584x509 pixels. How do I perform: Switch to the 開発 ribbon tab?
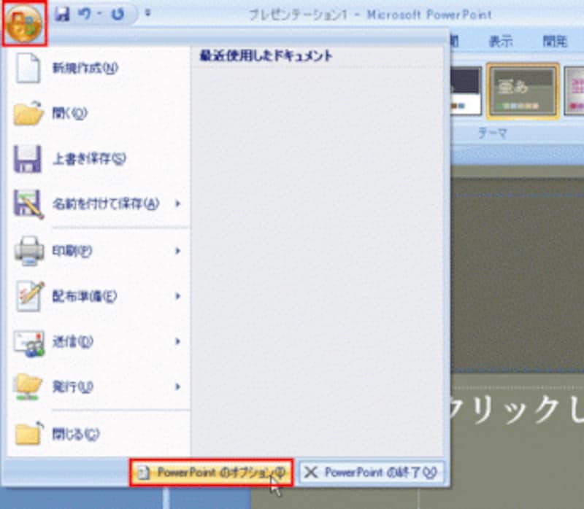[x=555, y=41]
